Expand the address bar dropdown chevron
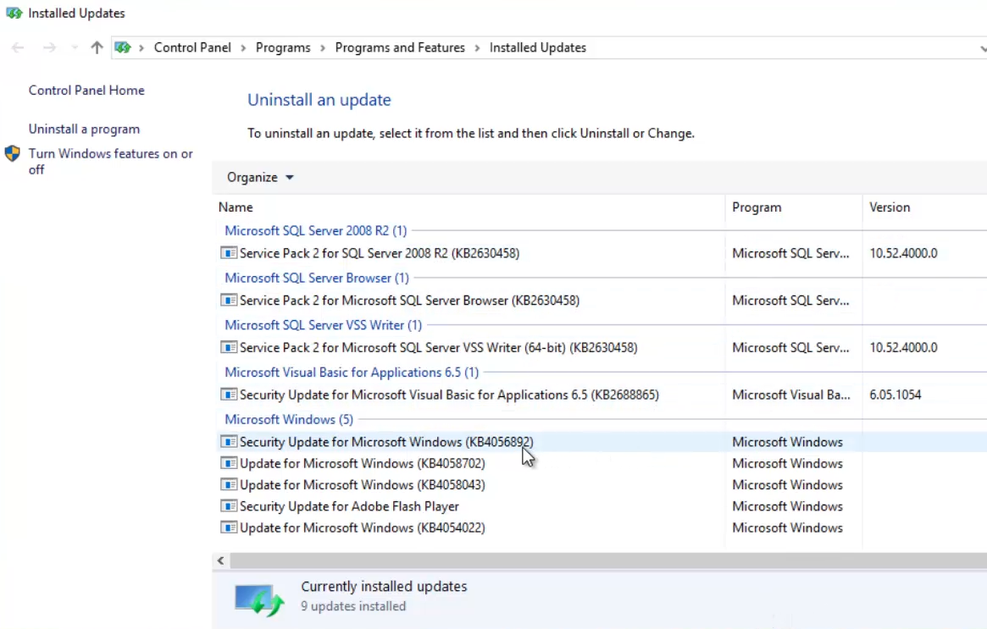The height and width of the screenshot is (629, 987). (x=983, y=47)
